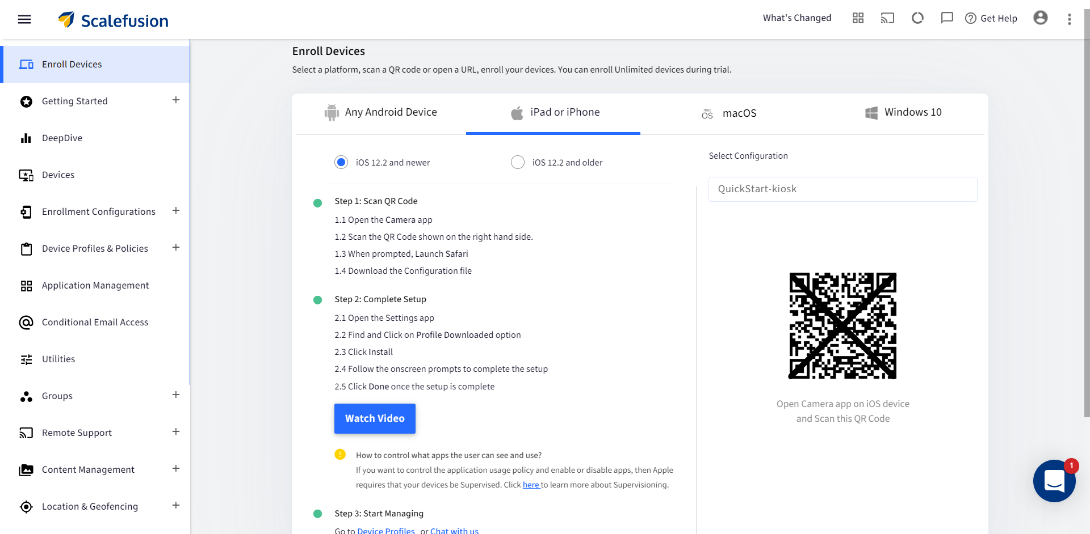Click the Groups dots icon
This screenshot has width=1090, height=534.
coord(26,396)
